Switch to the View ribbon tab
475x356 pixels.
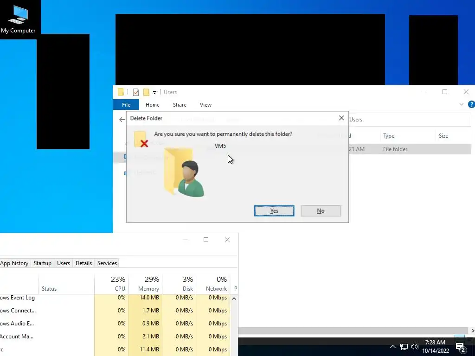click(205, 105)
